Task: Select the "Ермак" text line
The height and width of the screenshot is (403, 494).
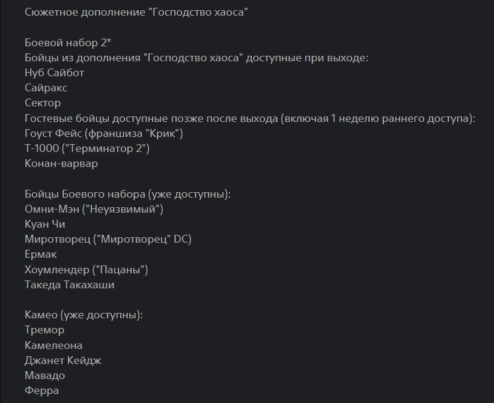Action: pos(41,255)
